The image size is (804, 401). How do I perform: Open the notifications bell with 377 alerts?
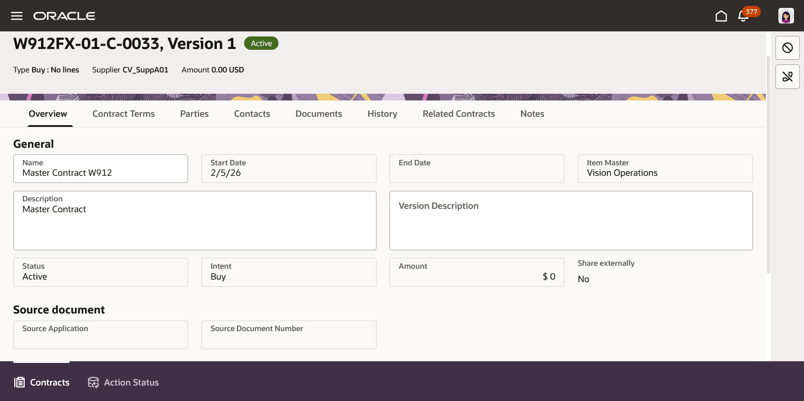744,16
